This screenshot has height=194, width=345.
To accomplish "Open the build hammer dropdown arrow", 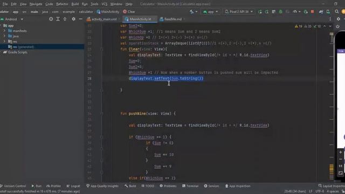I will click(196, 12).
